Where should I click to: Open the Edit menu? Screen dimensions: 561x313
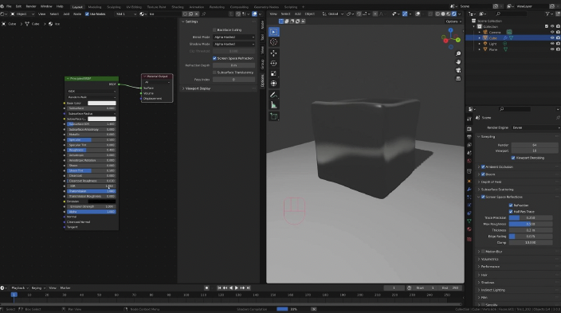pos(18,6)
